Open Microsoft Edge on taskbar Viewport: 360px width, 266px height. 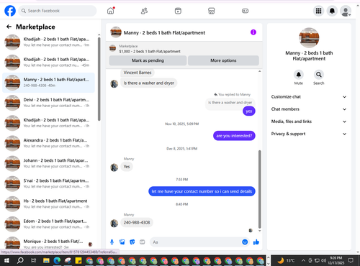57,260
